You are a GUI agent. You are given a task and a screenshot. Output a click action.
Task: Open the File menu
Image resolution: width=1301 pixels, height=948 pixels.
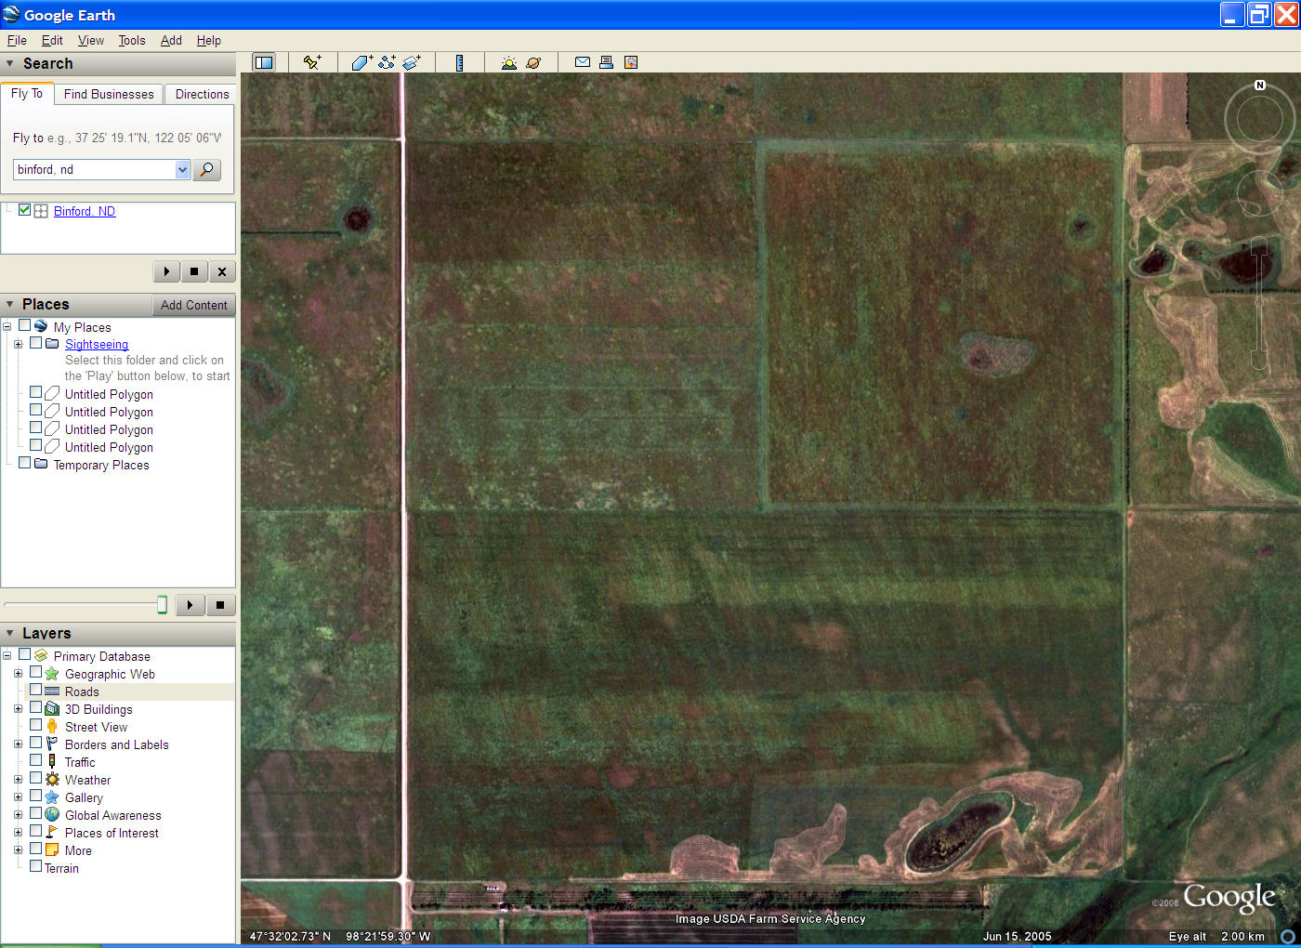(17, 40)
